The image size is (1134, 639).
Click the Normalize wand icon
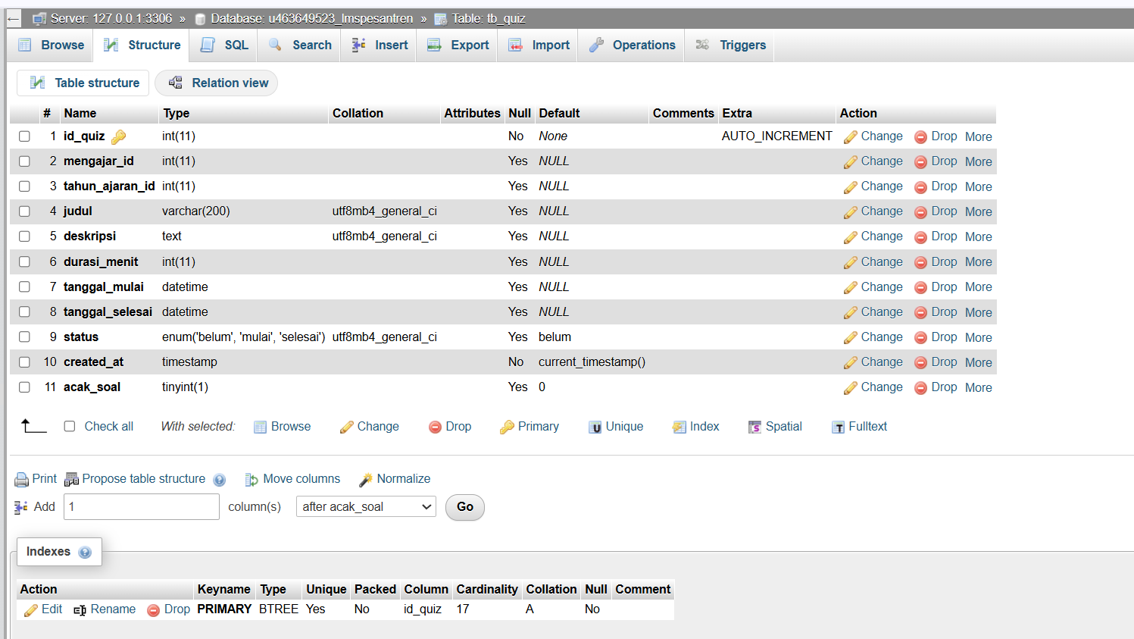click(366, 480)
